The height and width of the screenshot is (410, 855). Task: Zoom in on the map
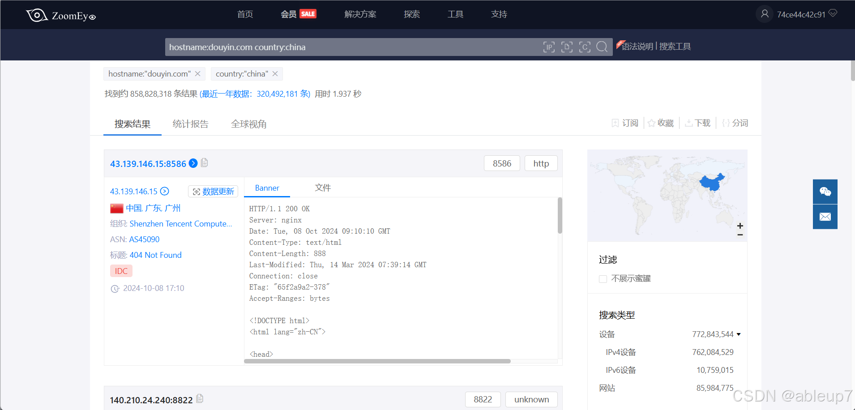click(x=740, y=226)
